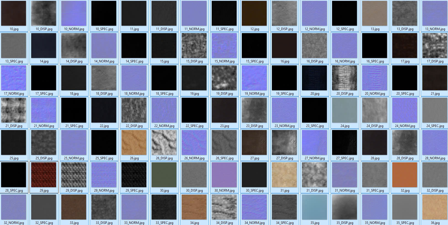Open the 29_DISP.jpg woven displacement map
This screenshot has height=225, width=448.
74,175
